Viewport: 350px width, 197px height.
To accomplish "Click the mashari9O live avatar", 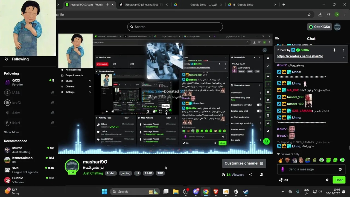I will (x=72, y=167).
